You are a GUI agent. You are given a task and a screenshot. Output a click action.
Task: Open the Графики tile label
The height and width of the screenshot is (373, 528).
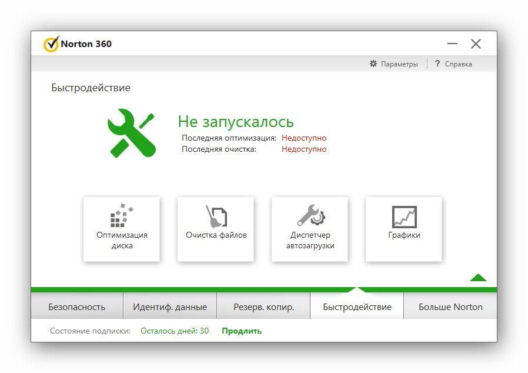(x=404, y=235)
